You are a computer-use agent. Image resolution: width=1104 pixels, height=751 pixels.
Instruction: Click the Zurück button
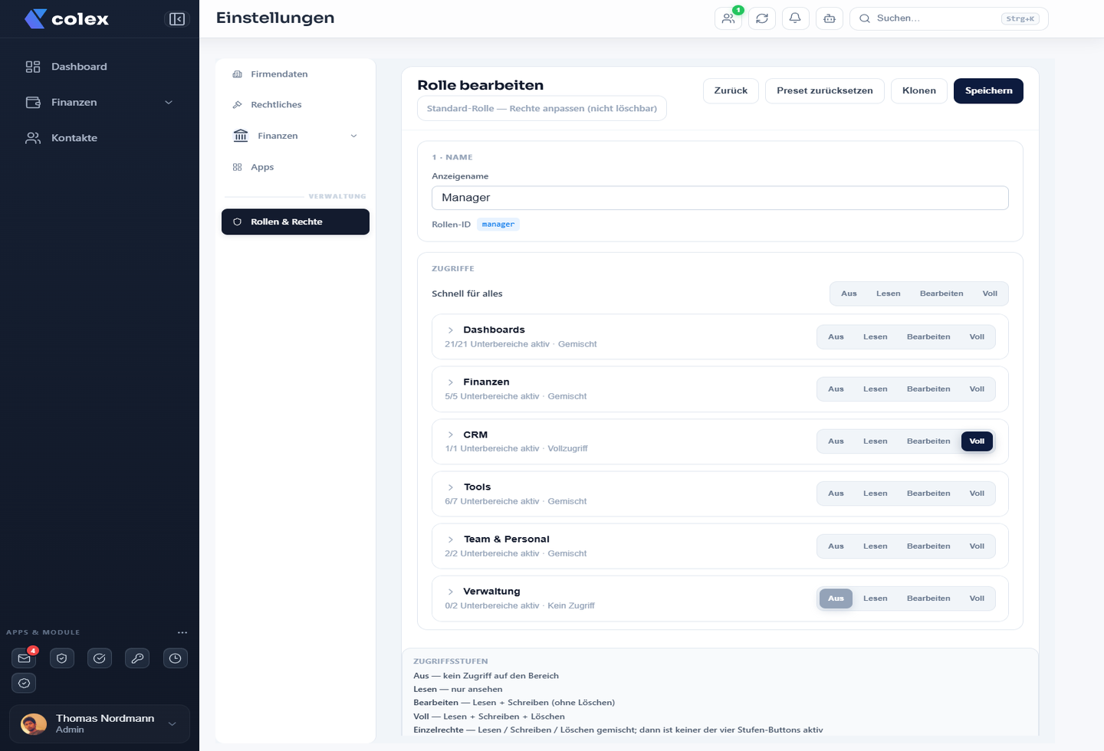[731, 90]
